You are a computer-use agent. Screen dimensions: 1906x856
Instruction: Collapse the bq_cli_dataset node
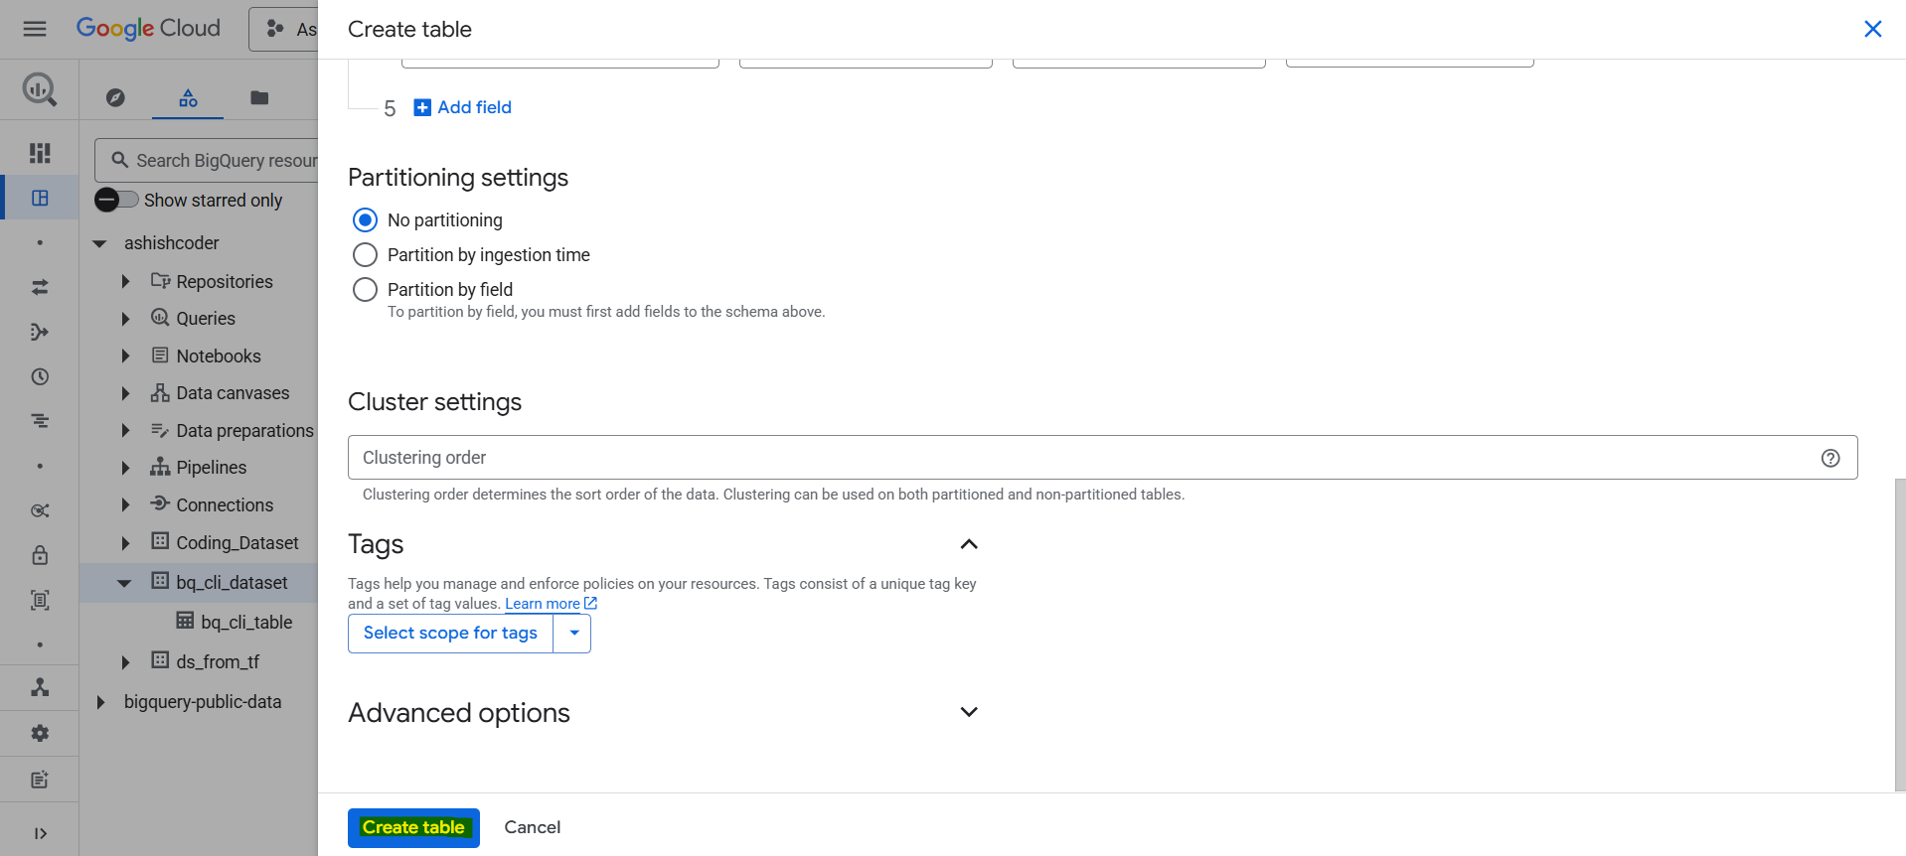click(x=124, y=583)
